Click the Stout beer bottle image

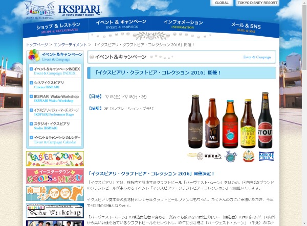coord(265,120)
